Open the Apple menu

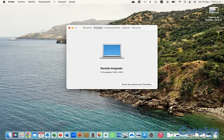pyautogui.click(x=4, y=2)
